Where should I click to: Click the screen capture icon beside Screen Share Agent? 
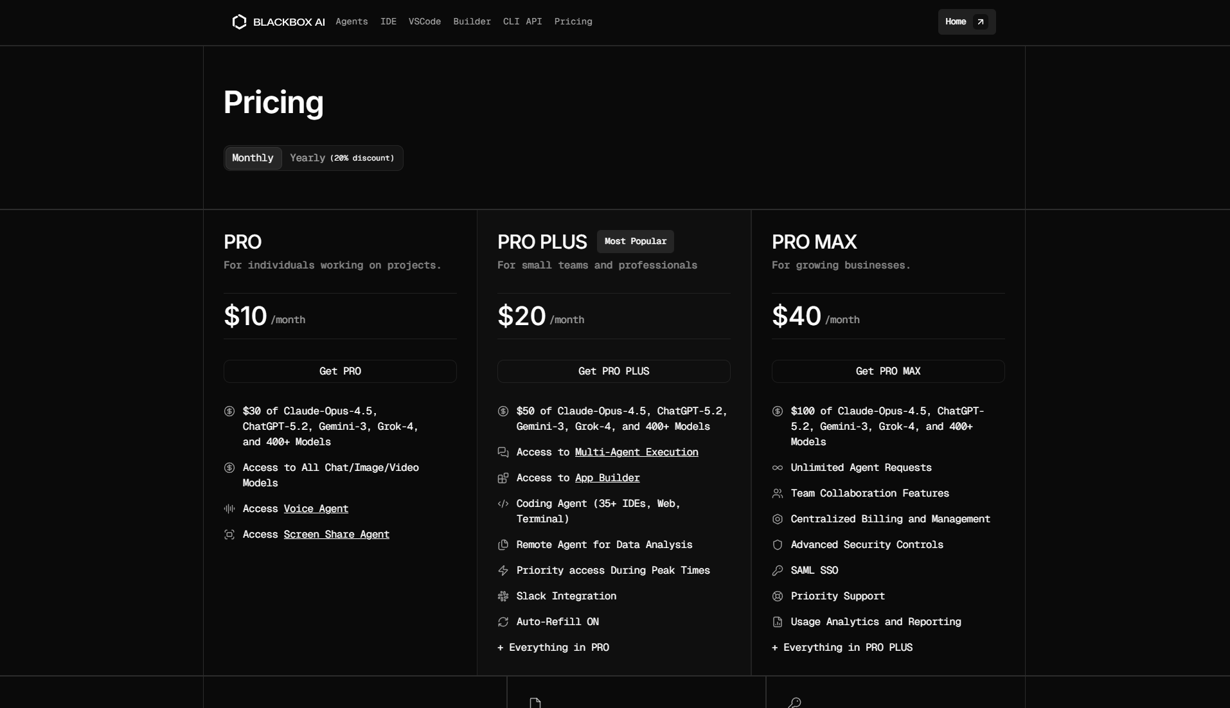pos(229,535)
